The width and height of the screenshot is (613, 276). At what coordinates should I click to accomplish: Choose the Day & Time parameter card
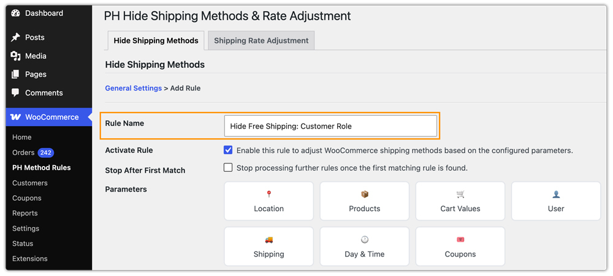click(x=364, y=247)
